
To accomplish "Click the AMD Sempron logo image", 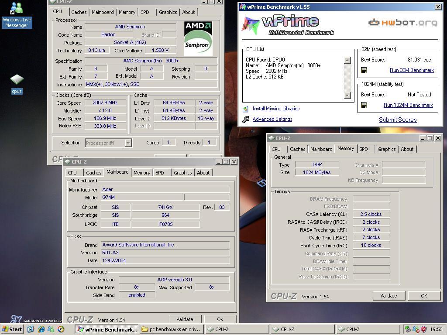I will tap(198, 39).
